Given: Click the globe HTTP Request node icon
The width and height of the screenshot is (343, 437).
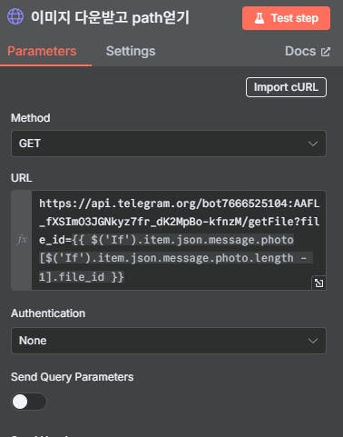Looking at the screenshot, I should point(15,16).
